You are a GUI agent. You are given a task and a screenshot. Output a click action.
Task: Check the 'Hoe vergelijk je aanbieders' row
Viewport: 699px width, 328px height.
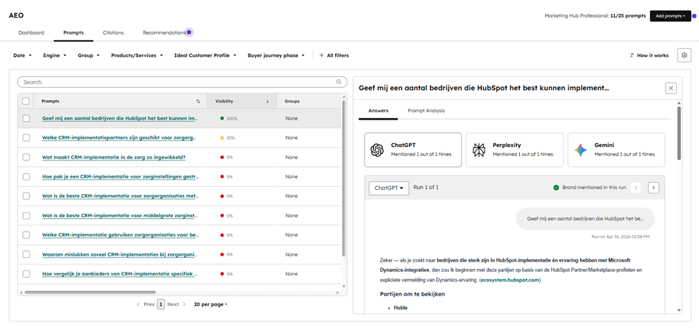[26, 274]
